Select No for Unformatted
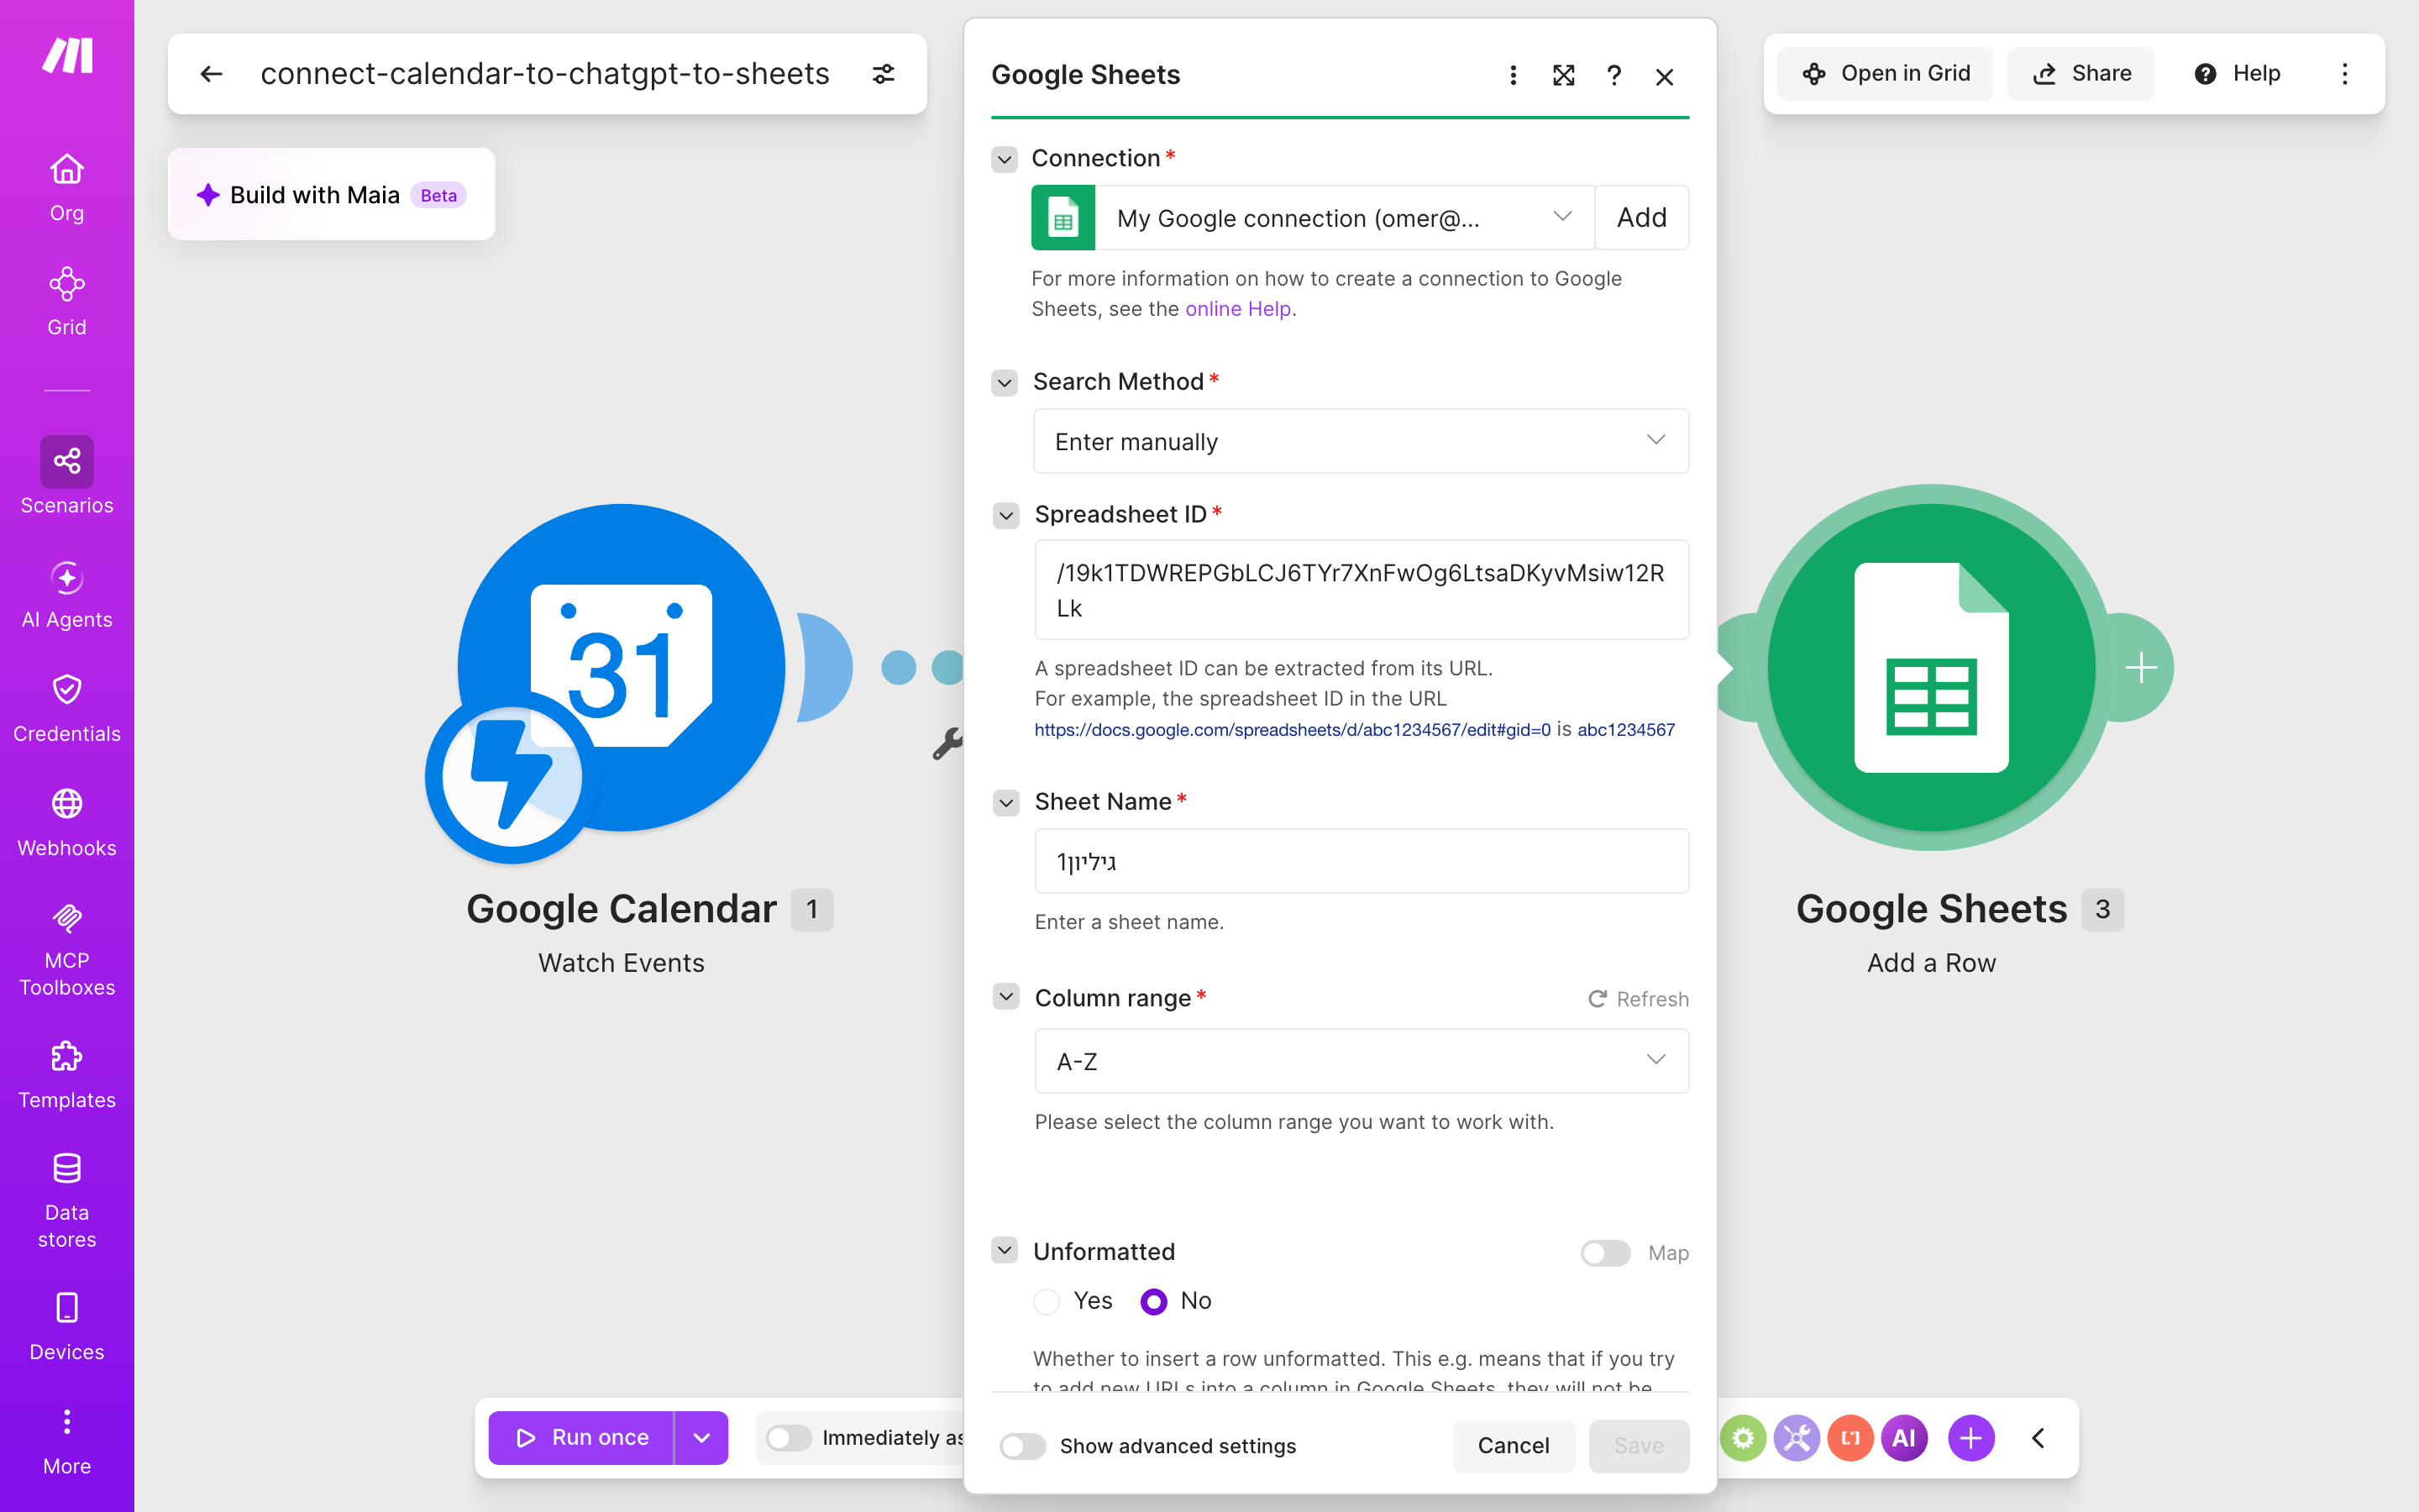 click(x=1153, y=1301)
